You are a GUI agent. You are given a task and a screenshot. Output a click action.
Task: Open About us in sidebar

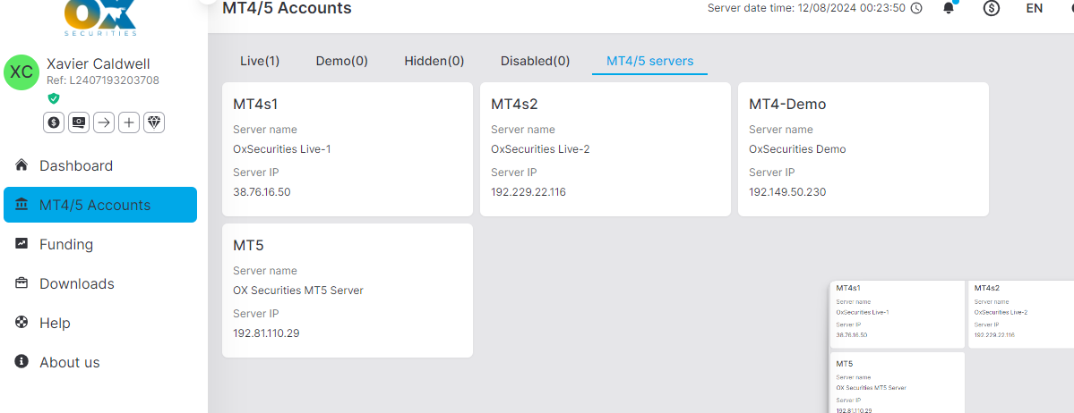[x=100, y=362]
